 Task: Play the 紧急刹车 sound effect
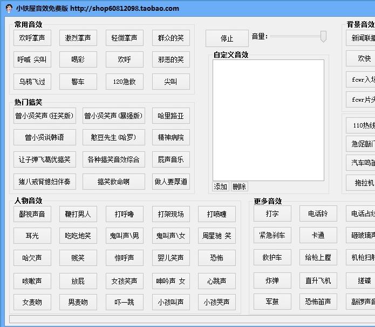[272, 235]
